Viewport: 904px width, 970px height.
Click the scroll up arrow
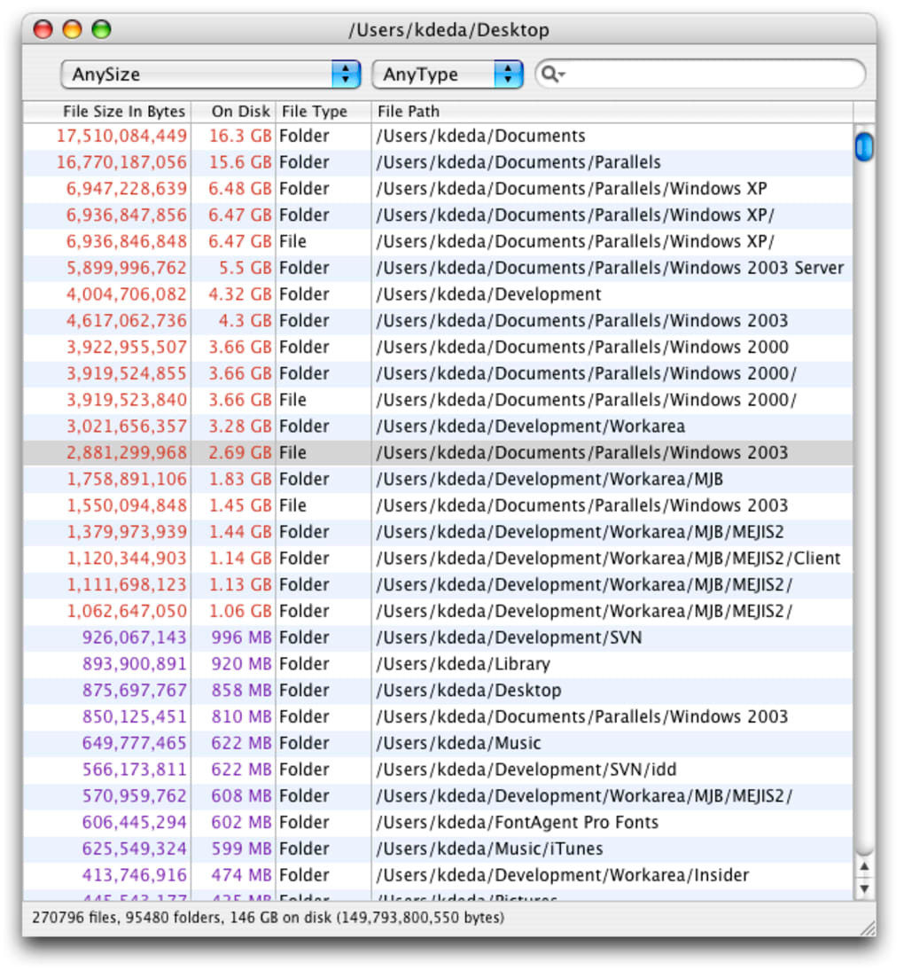point(864,866)
